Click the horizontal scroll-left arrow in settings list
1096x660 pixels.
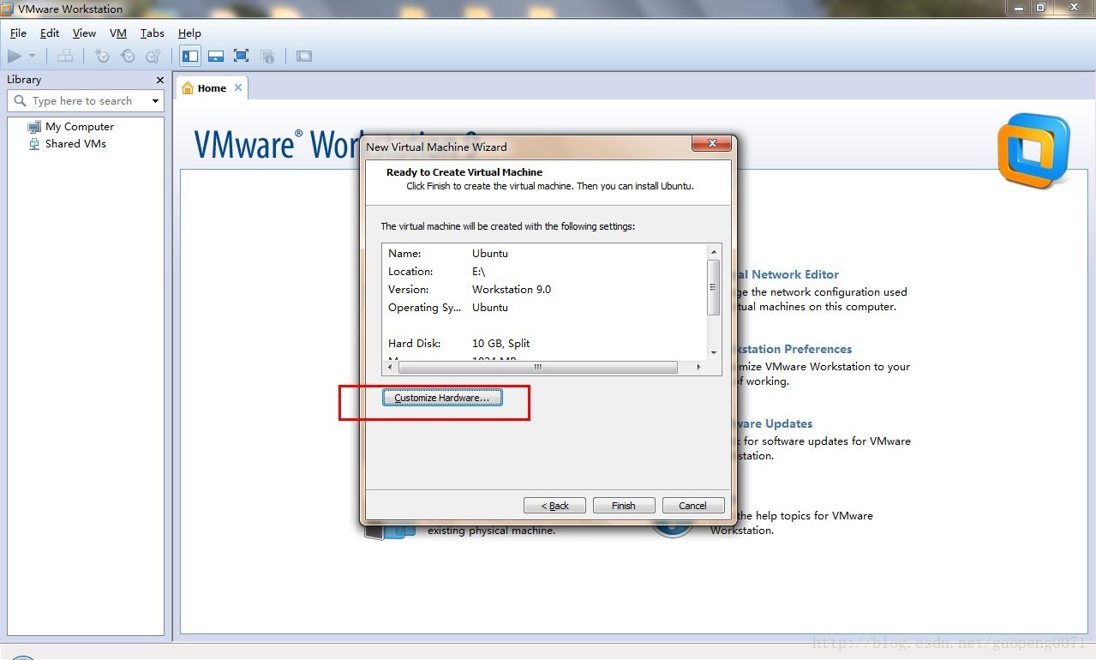(391, 367)
